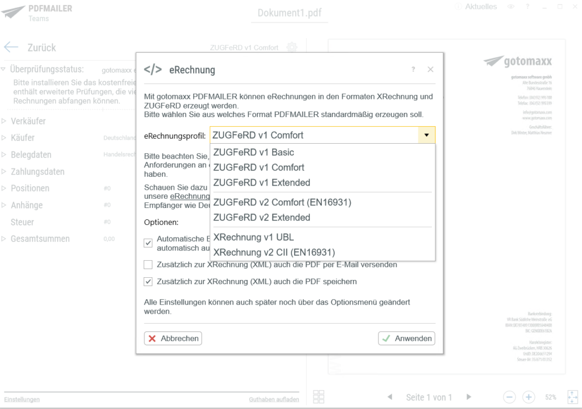Image resolution: width=582 pixels, height=409 pixels.
Task: Click the gotomaxx invoice page preview
Action: [x=447, y=207]
